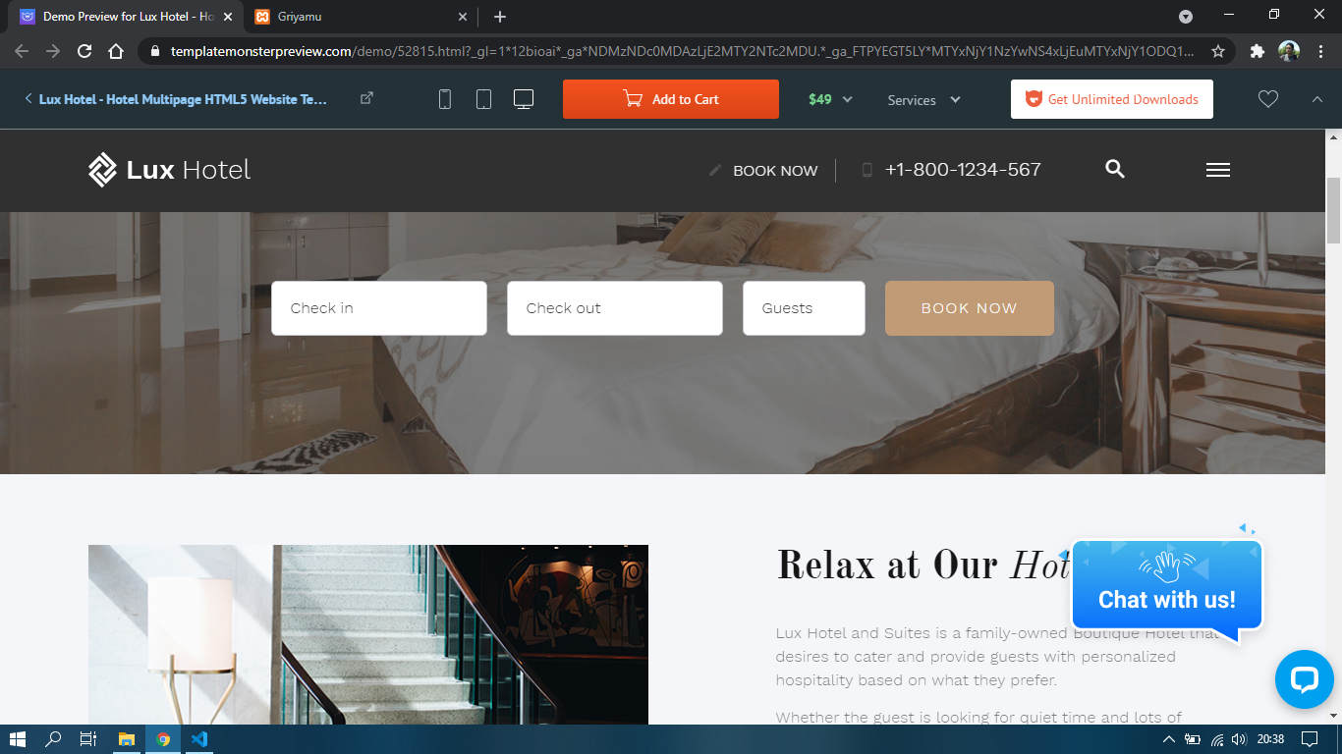Screen dimensions: 1342x754
Task: Click the Guests input field
Action: [x=804, y=308]
